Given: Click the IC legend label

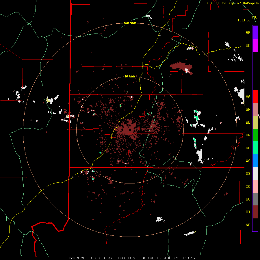Looking at the screenshot, I should 248,186.
